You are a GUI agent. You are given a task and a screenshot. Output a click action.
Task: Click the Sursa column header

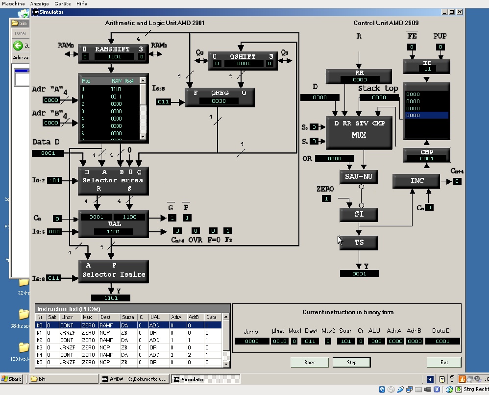pos(129,317)
